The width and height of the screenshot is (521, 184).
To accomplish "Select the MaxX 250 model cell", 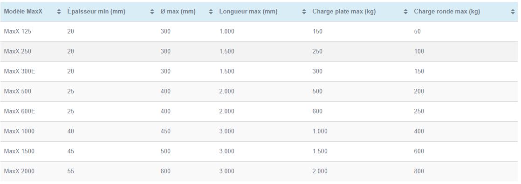I will click(x=18, y=52).
